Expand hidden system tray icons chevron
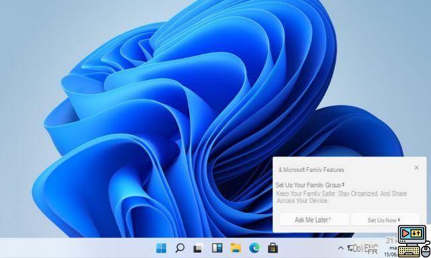The image size is (431, 258). 341,248
